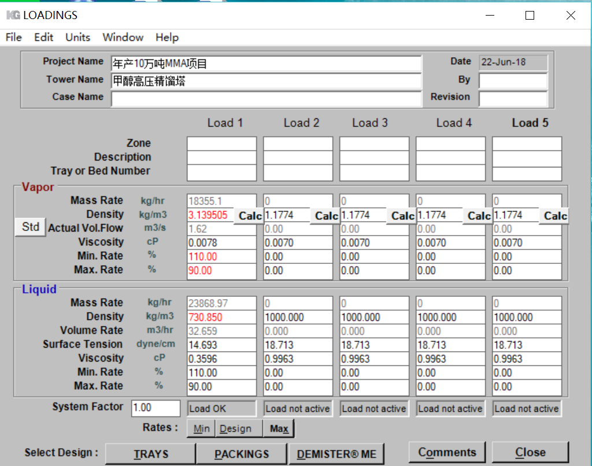This screenshot has width=592, height=466.
Task: Click vapor viscosity value 0.0078
Action: pyautogui.click(x=221, y=243)
